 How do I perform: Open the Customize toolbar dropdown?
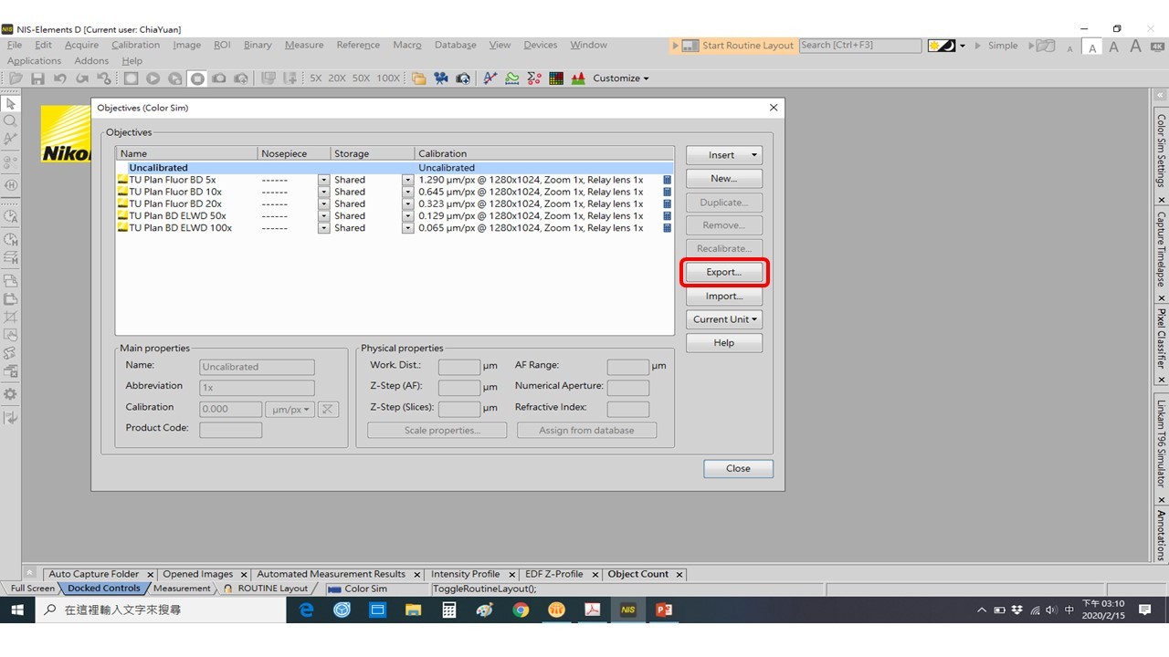point(621,78)
